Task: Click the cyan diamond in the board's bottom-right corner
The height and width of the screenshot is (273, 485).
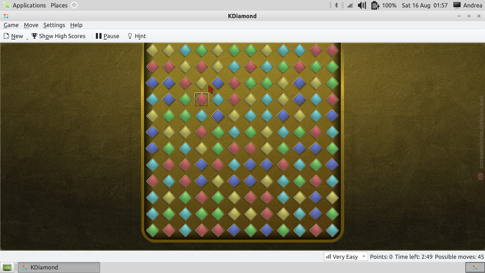Action: pos(332,230)
